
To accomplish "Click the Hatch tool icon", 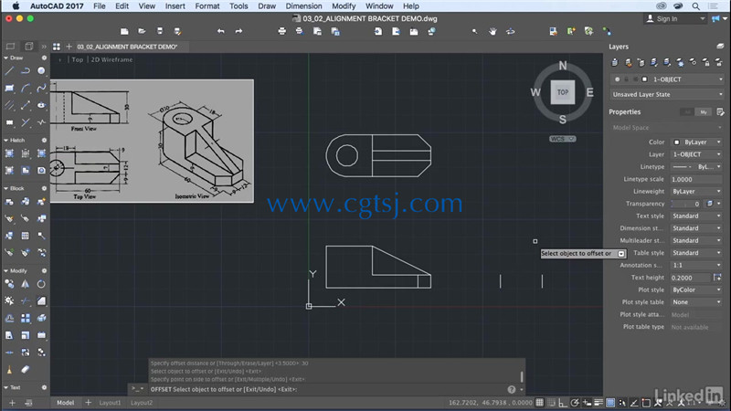I will tap(9, 153).
